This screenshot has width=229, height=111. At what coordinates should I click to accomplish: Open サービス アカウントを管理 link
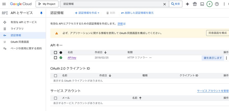[213, 91]
